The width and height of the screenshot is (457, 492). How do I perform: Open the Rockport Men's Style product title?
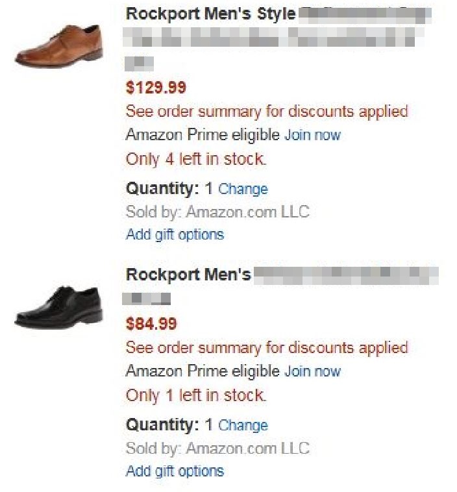pyautogui.click(x=210, y=14)
